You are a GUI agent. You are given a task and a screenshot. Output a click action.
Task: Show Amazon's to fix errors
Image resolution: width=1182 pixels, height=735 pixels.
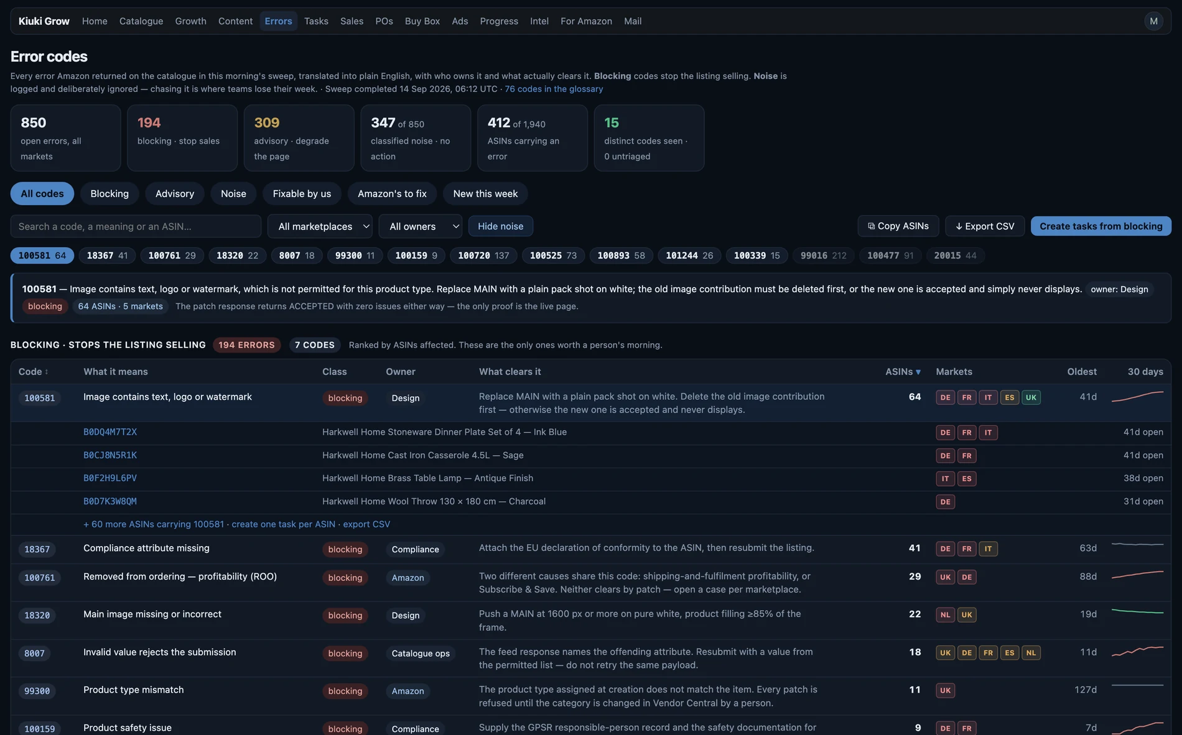coord(392,193)
